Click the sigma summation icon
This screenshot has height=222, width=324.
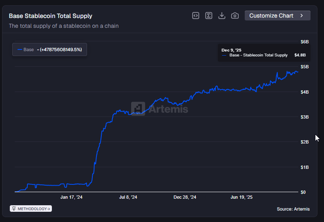point(209,16)
